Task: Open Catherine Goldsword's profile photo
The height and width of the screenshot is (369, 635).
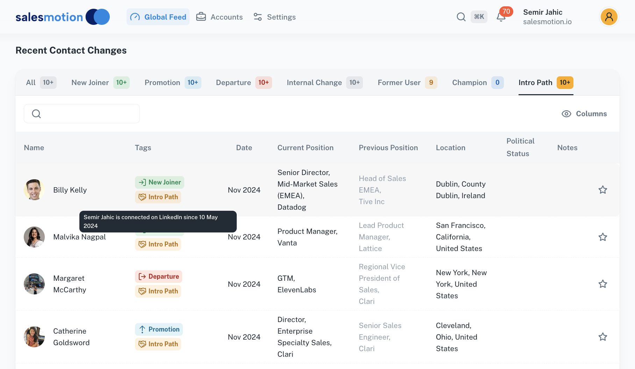Action: (x=34, y=337)
